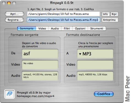Viewport: 131px width, 103px height.
Task: Click the source "No video" box
Action: pos(40,65)
